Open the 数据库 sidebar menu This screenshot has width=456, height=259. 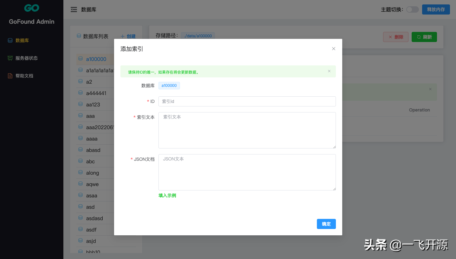(x=32, y=40)
